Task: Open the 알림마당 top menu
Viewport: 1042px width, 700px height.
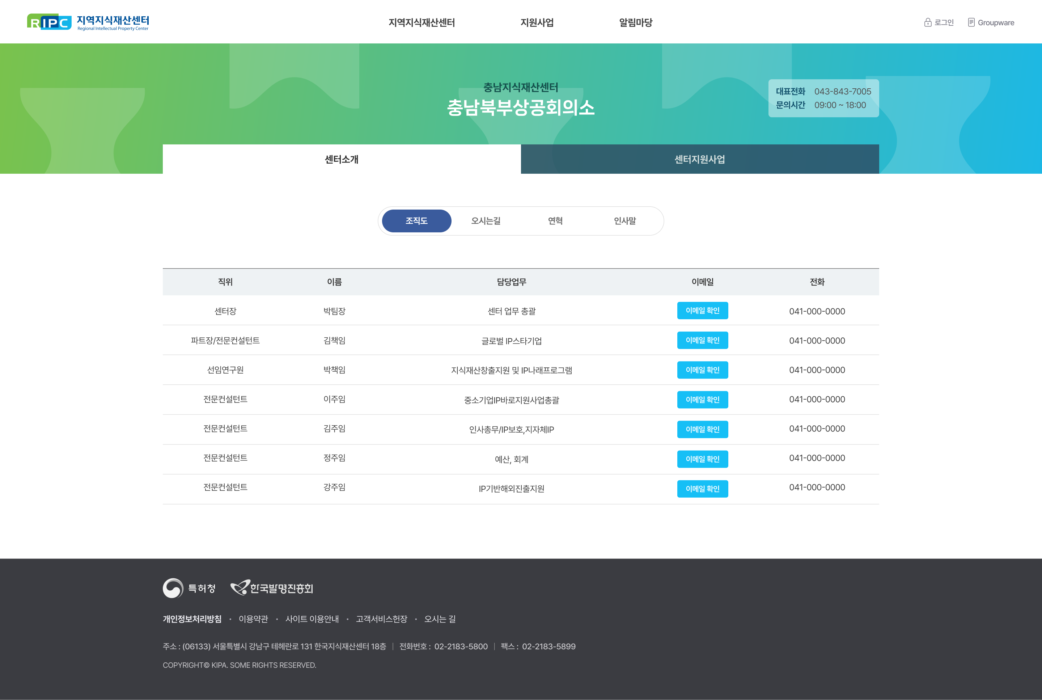Action: [635, 22]
